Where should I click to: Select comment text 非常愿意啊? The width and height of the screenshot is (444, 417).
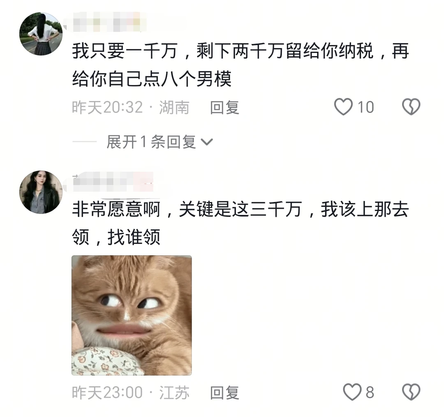tap(116, 210)
